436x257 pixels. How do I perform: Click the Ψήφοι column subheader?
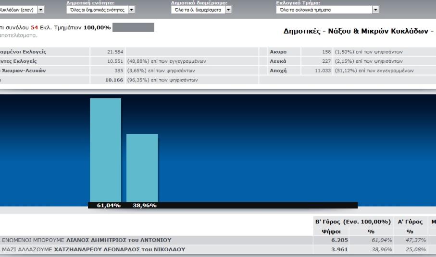[331, 231]
